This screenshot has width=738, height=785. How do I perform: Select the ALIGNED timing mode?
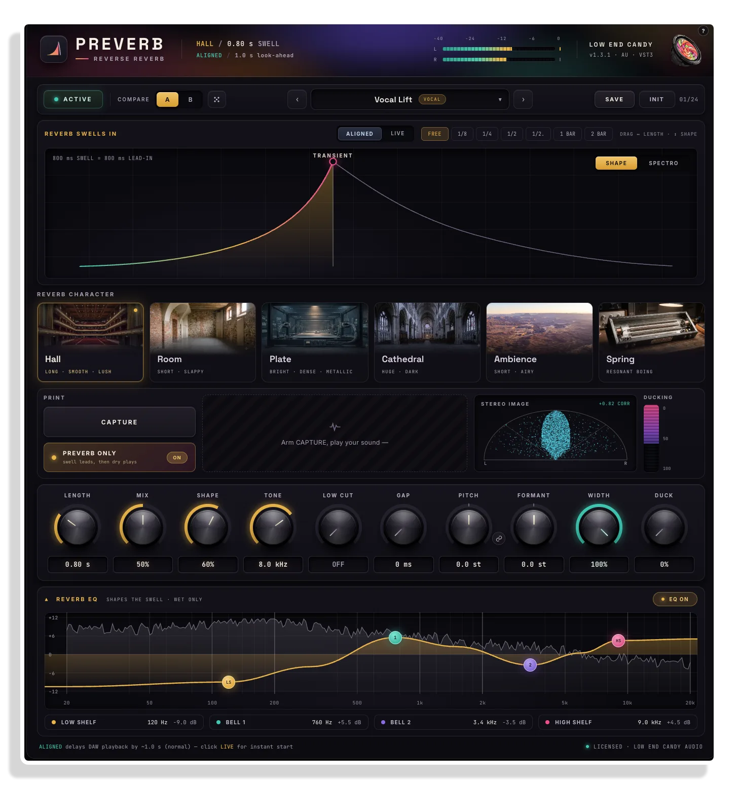pos(359,134)
